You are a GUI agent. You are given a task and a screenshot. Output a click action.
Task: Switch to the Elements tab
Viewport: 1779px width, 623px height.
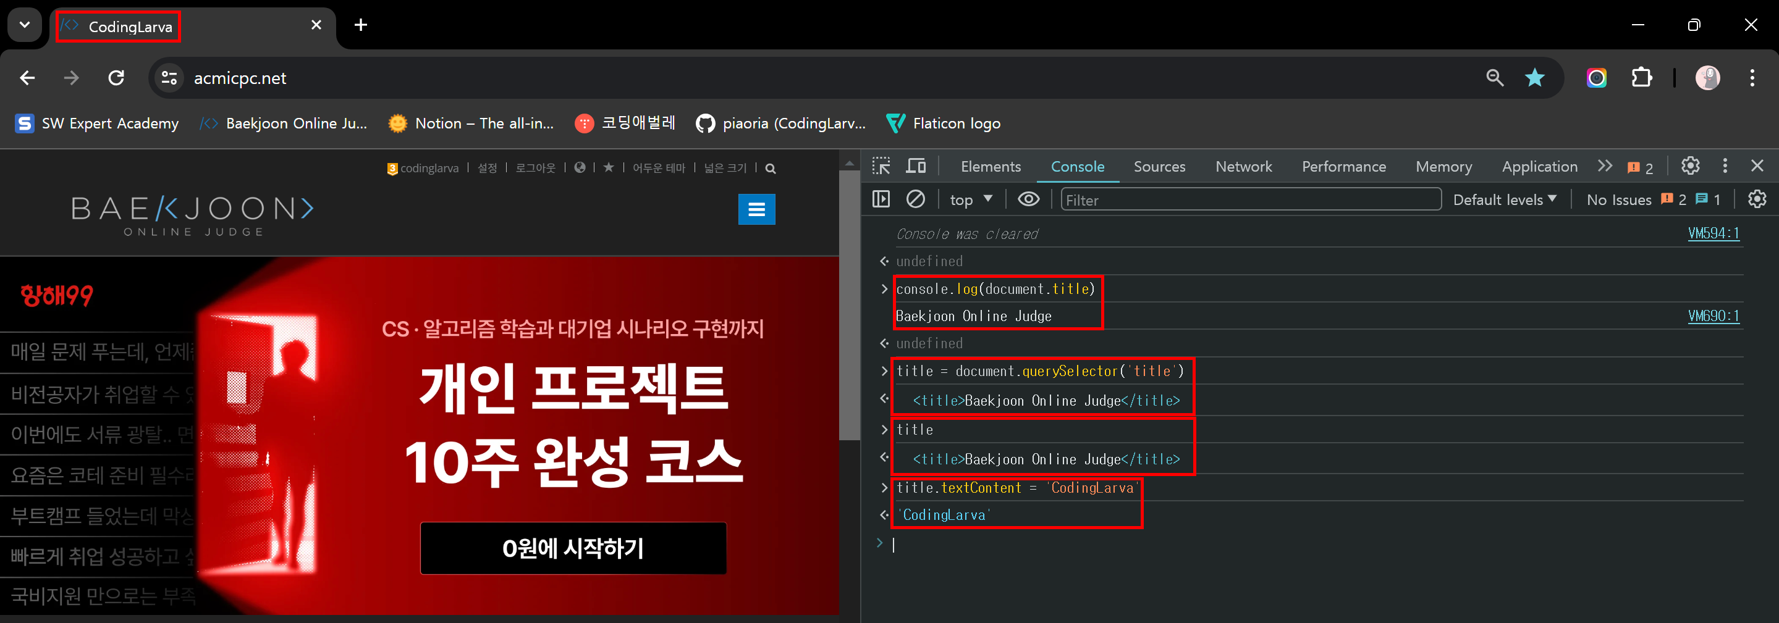pos(991,167)
